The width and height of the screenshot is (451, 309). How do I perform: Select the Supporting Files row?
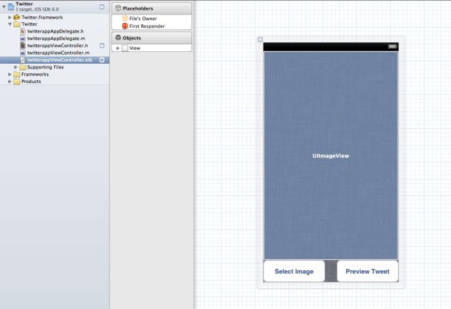(55, 67)
